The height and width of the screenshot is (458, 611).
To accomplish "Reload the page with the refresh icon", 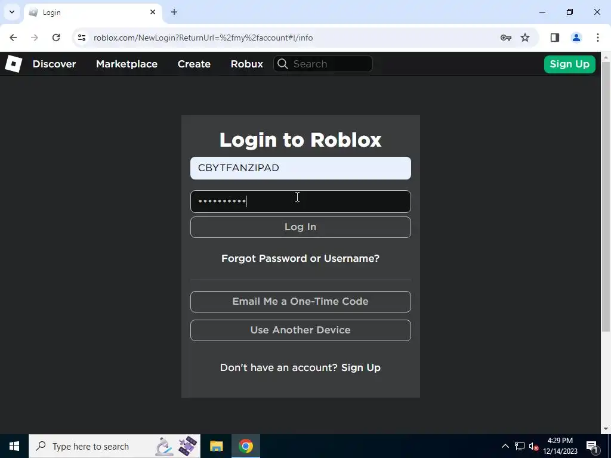I will tap(56, 38).
